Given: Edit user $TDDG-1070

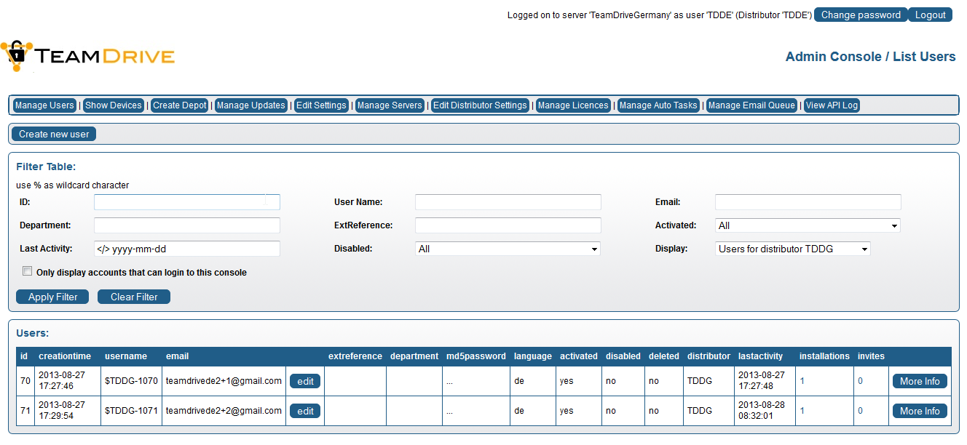Looking at the screenshot, I should [x=306, y=381].
